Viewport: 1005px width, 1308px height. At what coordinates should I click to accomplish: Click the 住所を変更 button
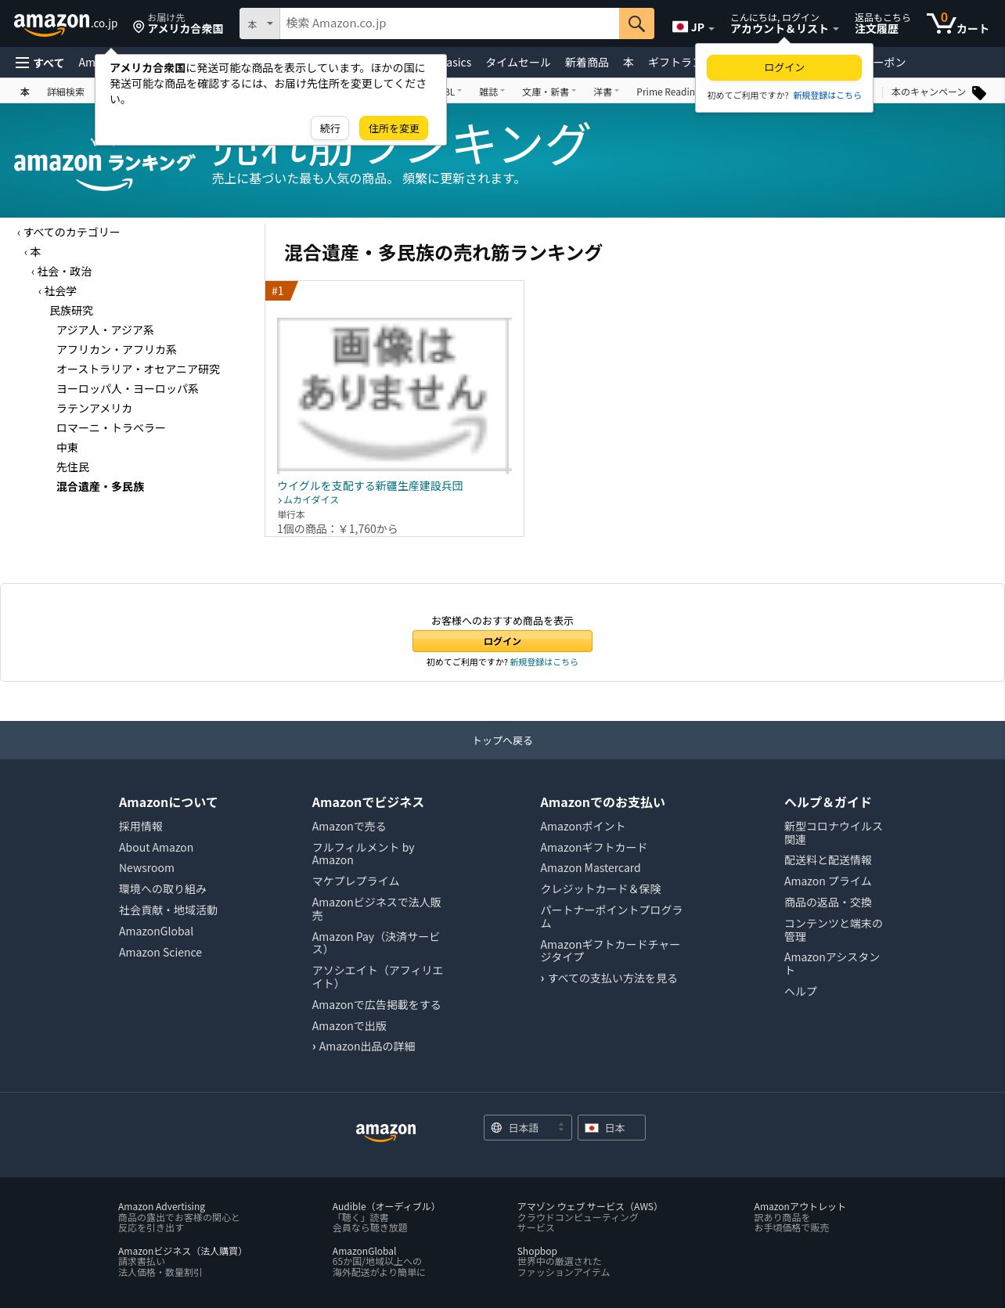[x=394, y=128]
